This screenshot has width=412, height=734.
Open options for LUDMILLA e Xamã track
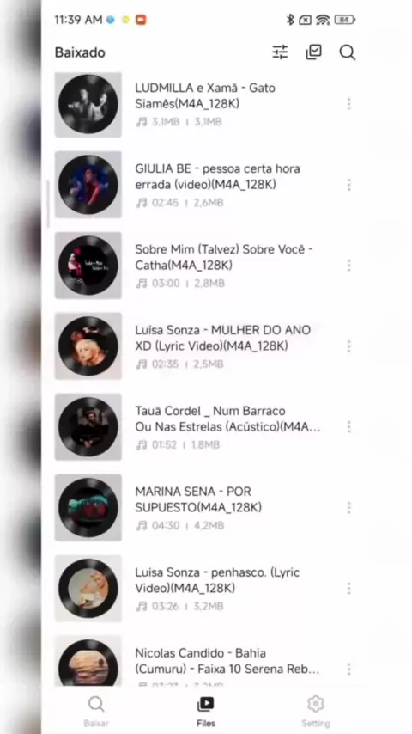[348, 104]
